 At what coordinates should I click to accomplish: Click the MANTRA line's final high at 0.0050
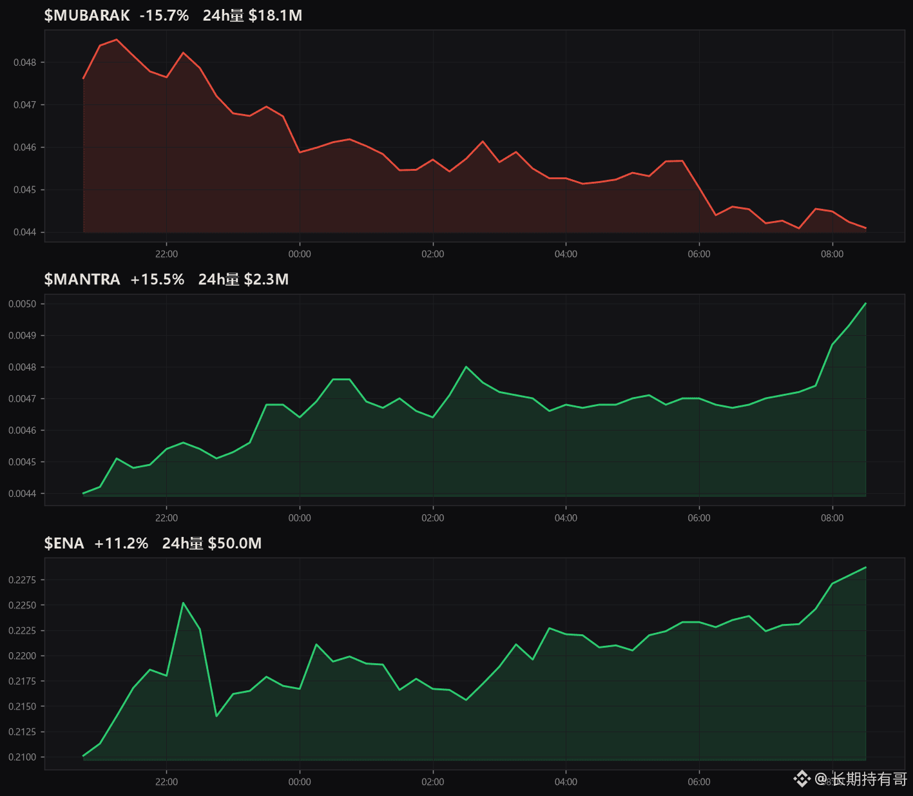tap(865, 304)
